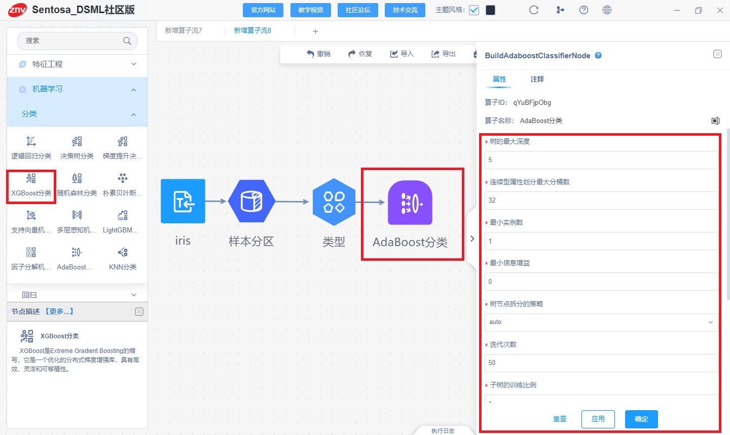Open the 【更多...】 node description link
The width and height of the screenshot is (730, 435).
59,311
